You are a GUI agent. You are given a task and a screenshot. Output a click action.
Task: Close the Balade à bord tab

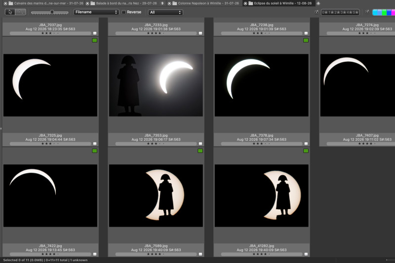click(x=87, y=3)
